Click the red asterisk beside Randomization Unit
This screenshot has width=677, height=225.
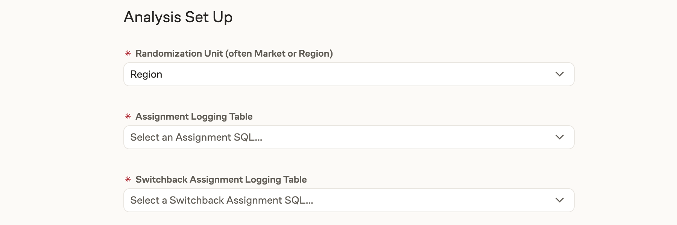point(128,54)
